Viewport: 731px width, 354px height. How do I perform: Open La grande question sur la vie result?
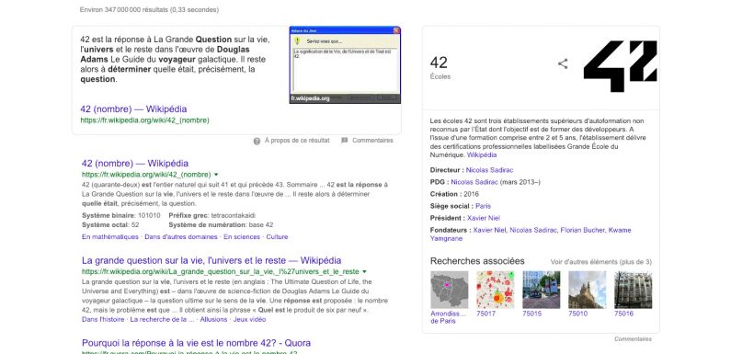point(211,260)
